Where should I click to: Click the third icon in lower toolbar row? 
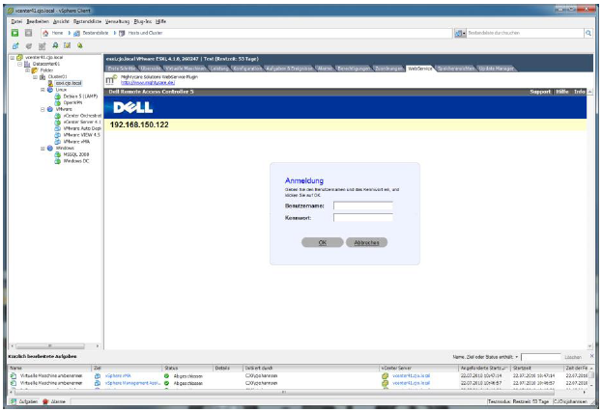point(42,46)
